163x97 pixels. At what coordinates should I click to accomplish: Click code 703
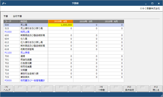7,67
